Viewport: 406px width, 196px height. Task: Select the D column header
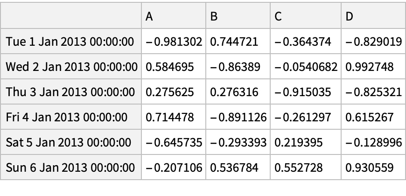[x=372, y=16]
